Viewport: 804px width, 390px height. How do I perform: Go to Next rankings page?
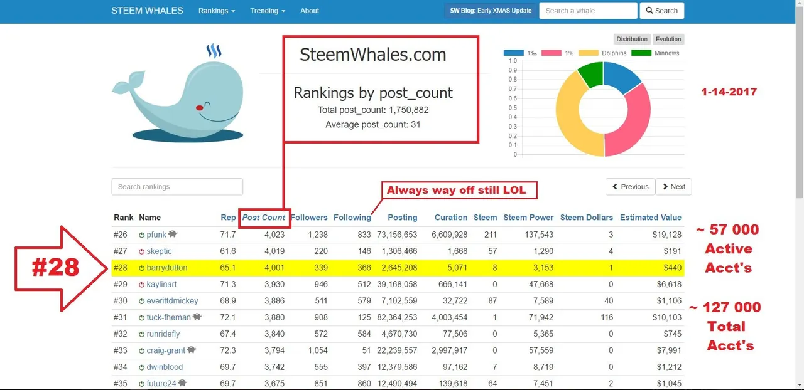pos(673,187)
